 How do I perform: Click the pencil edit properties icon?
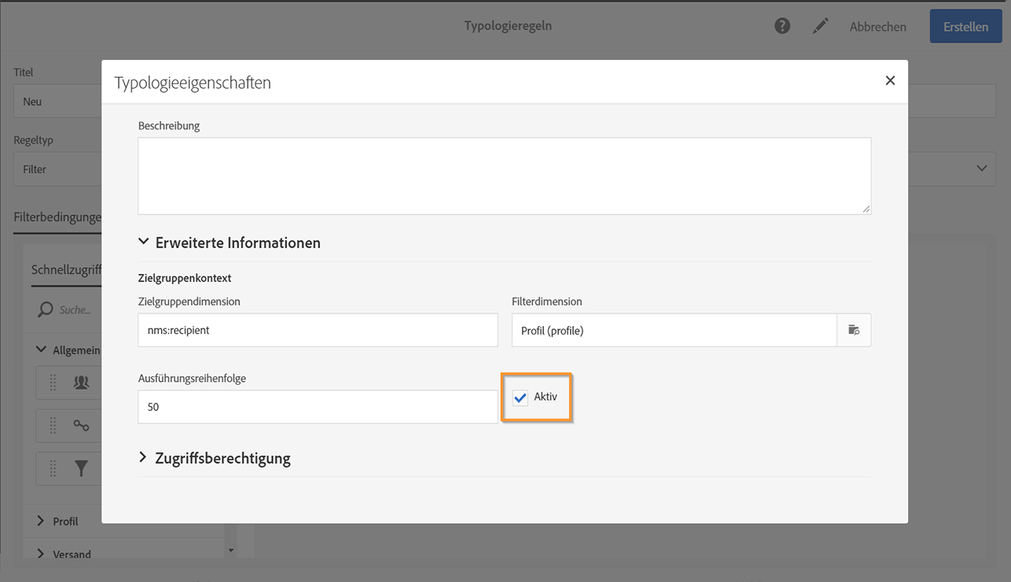[820, 26]
